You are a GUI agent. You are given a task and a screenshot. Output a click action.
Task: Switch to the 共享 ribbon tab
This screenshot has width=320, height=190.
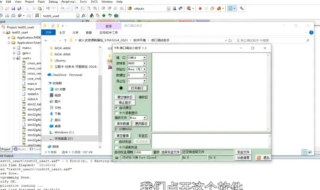tap(75, 33)
